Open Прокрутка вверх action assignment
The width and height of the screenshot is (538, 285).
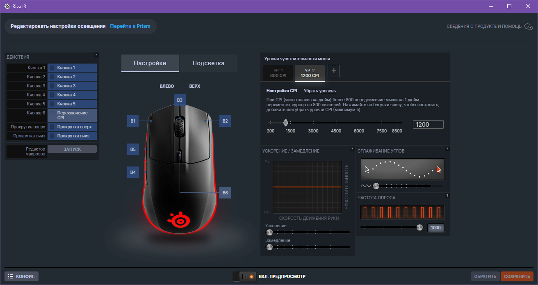coord(72,127)
